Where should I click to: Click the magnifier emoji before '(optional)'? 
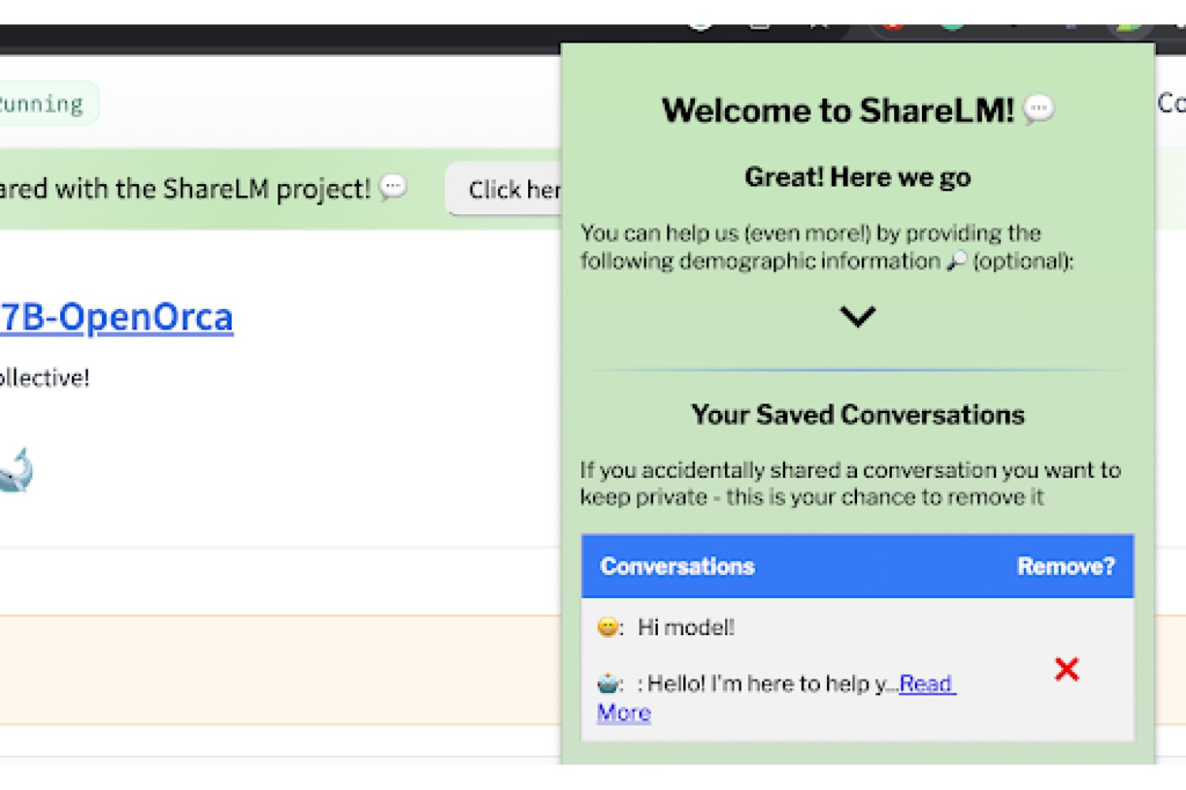pyautogui.click(x=957, y=261)
